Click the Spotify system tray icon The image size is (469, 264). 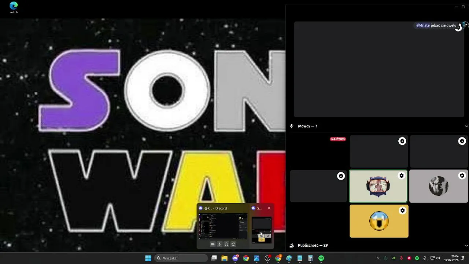[417, 258]
